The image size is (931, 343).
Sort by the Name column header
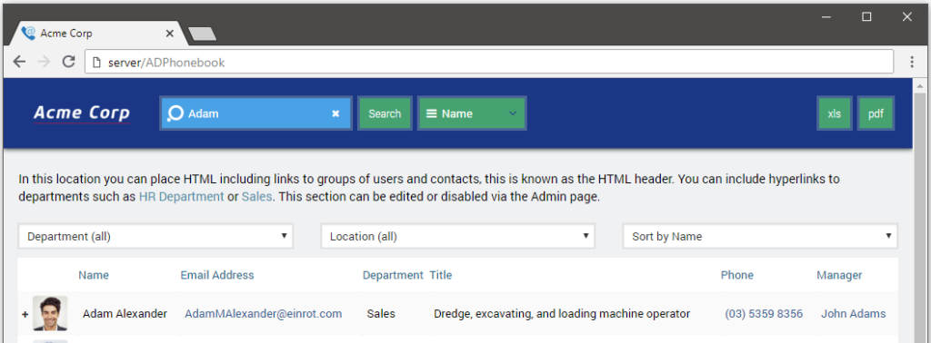(94, 275)
